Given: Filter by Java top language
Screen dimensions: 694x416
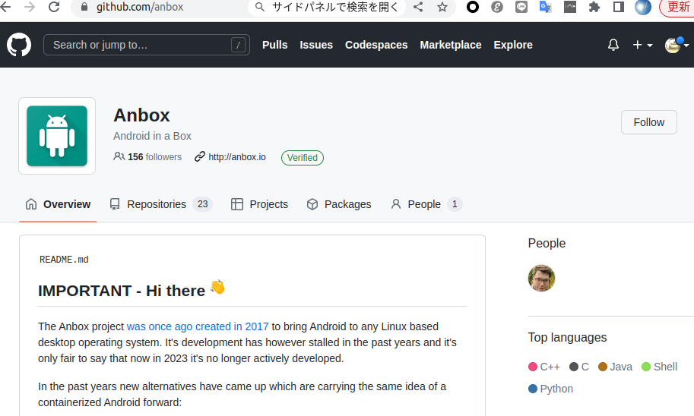Looking at the screenshot, I should pos(615,367).
